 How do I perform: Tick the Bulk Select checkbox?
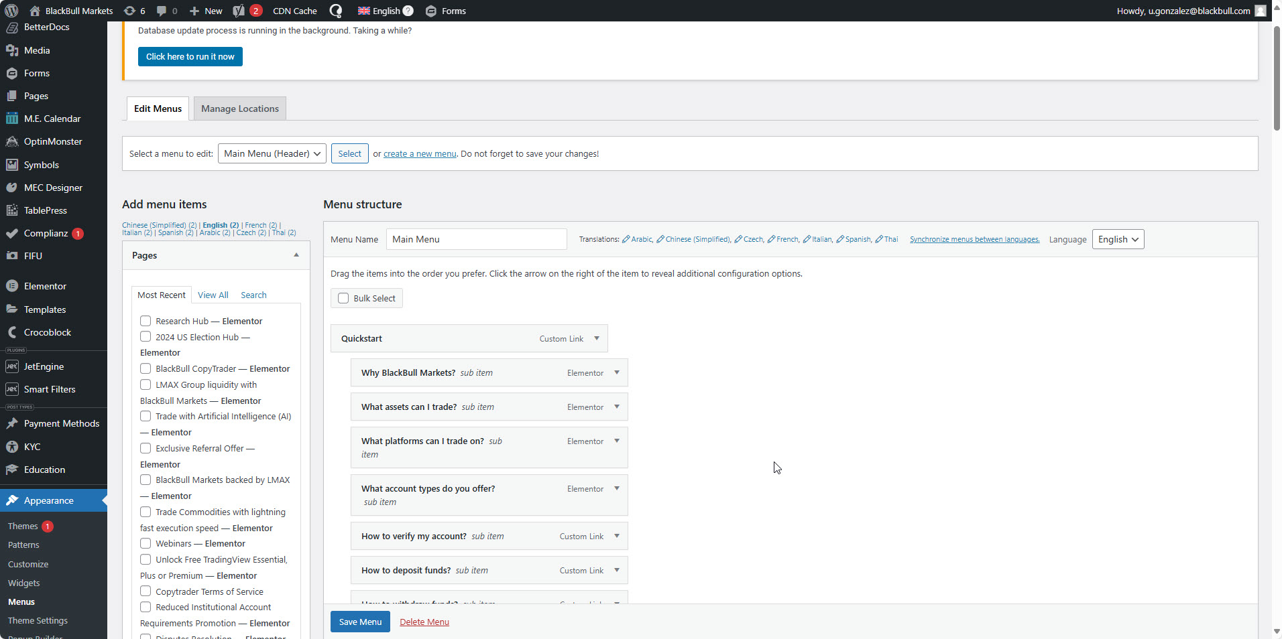343,298
